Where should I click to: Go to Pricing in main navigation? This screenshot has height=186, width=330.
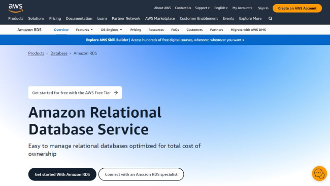(55, 18)
